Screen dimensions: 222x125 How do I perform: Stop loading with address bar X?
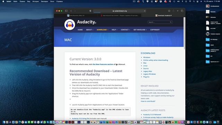[145, 11]
